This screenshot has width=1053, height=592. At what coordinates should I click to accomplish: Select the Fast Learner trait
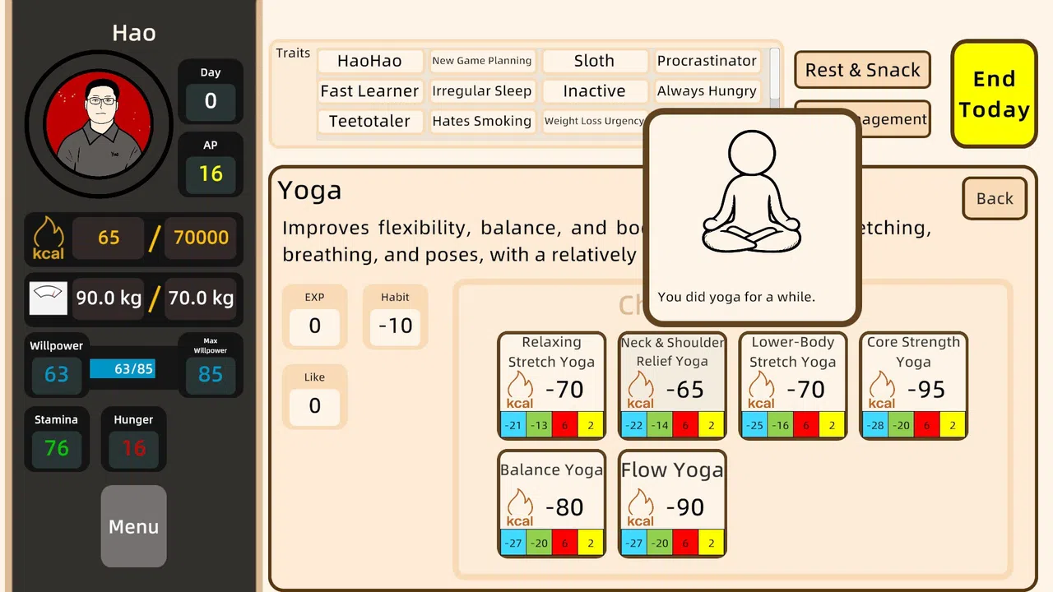pos(369,91)
